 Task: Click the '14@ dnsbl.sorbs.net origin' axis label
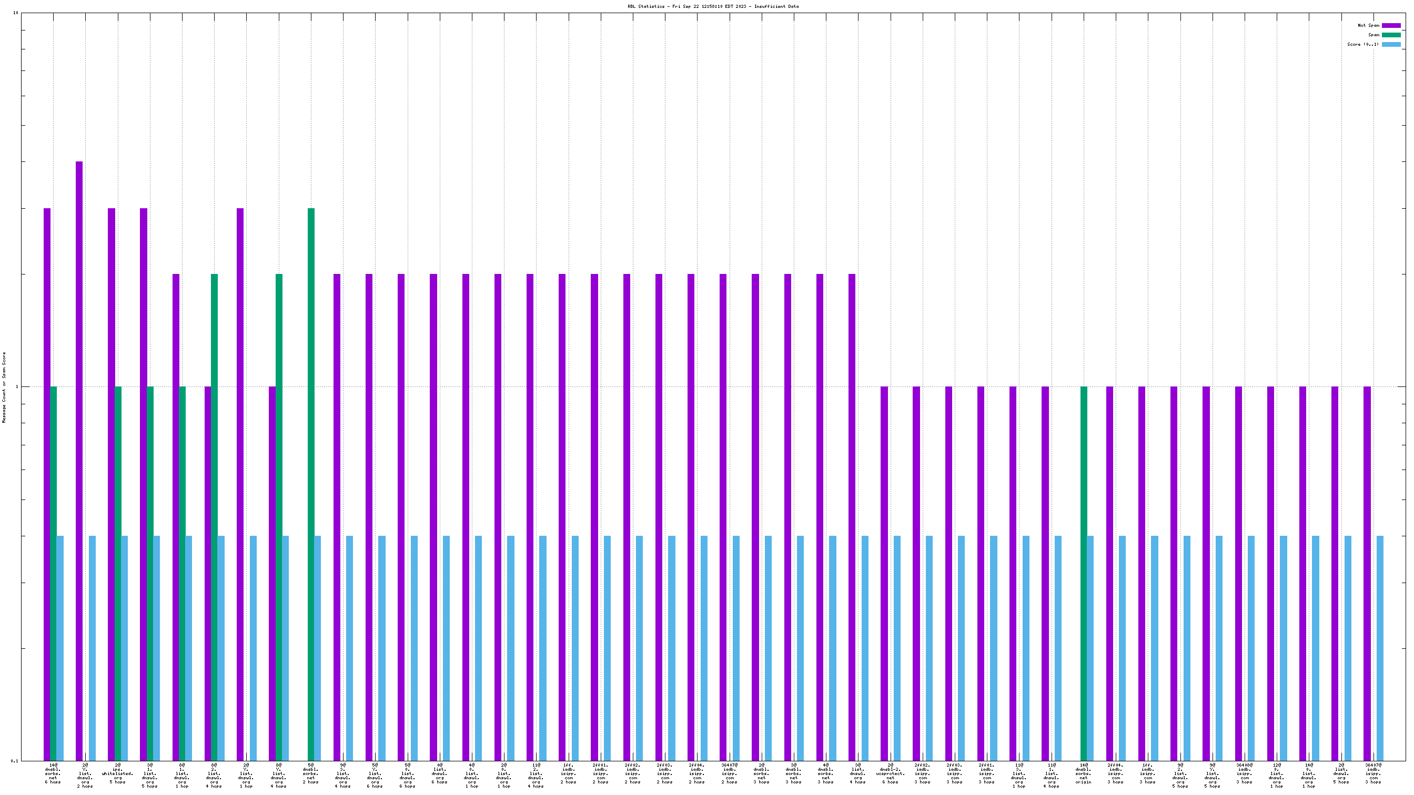click(x=1083, y=773)
